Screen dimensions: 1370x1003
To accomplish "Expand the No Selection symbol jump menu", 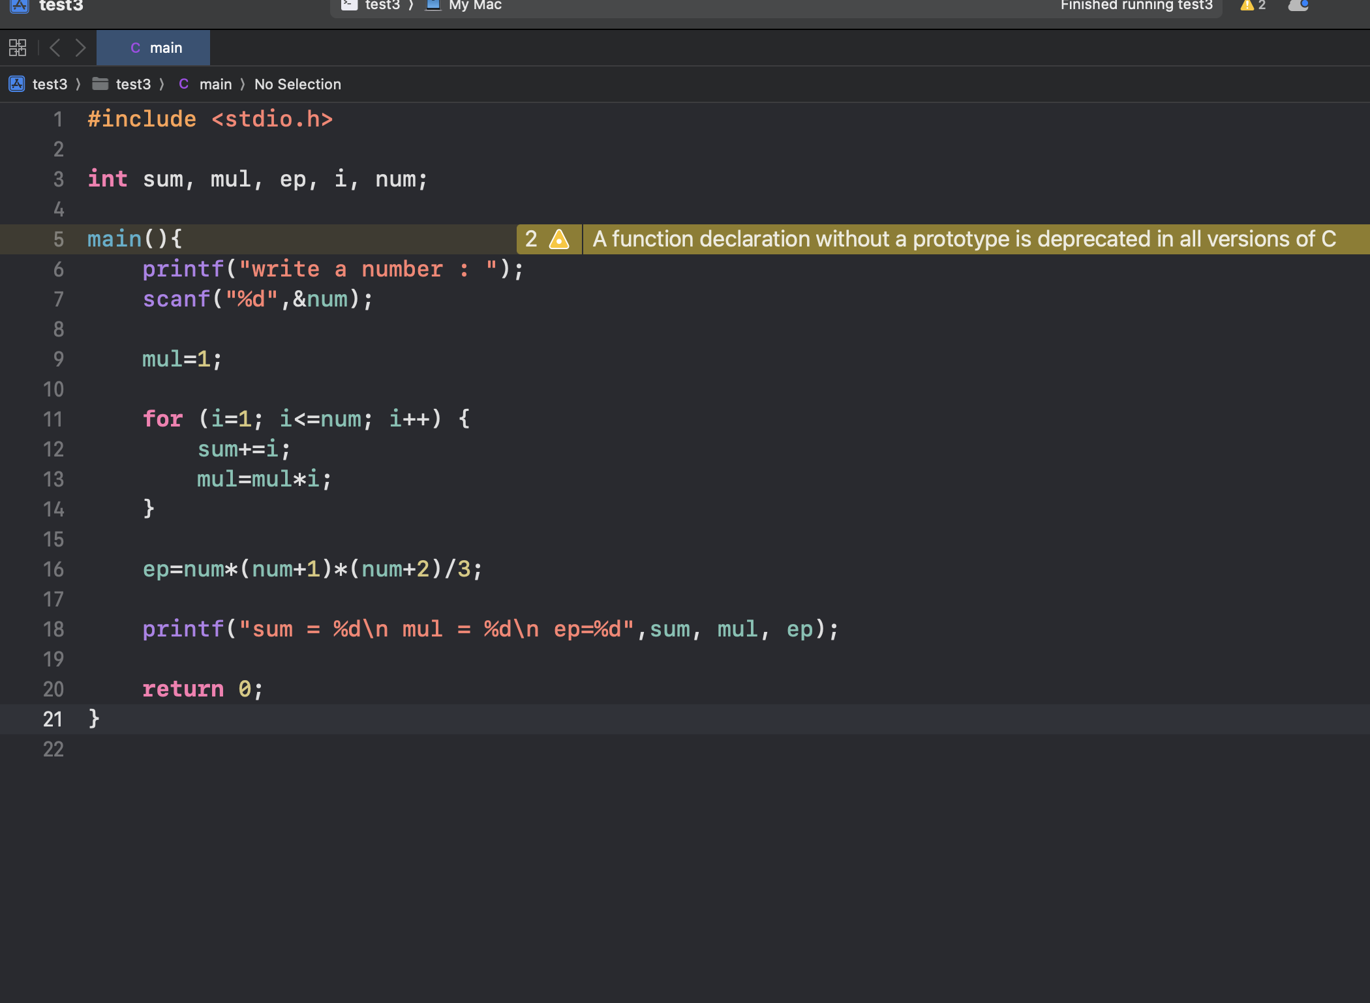I will [297, 84].
